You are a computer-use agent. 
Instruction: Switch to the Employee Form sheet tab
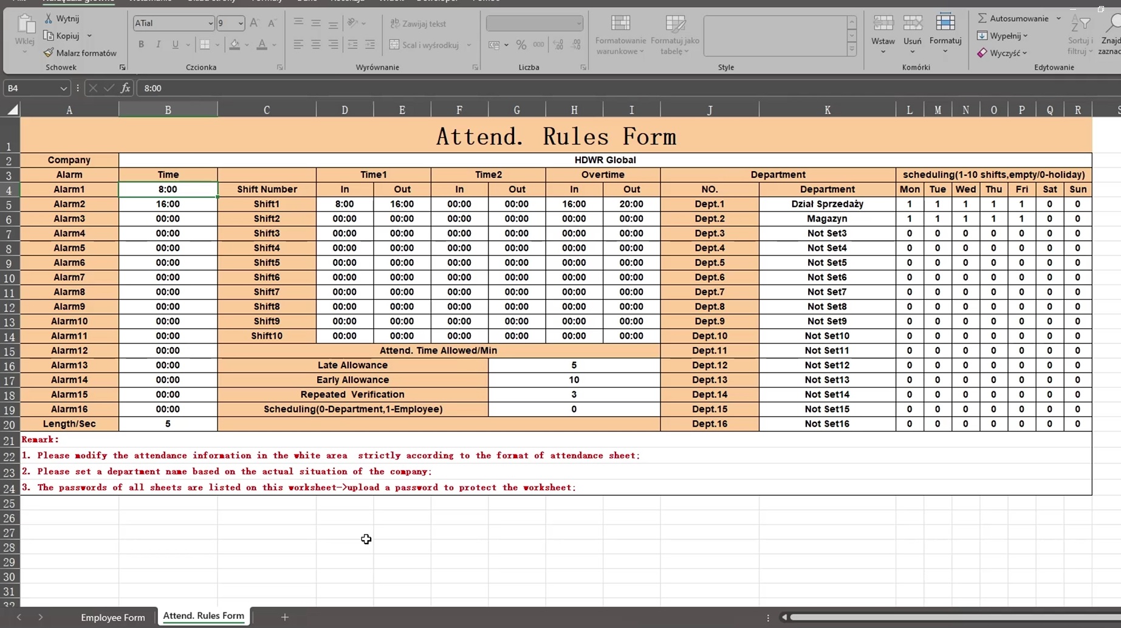(113, 617)
